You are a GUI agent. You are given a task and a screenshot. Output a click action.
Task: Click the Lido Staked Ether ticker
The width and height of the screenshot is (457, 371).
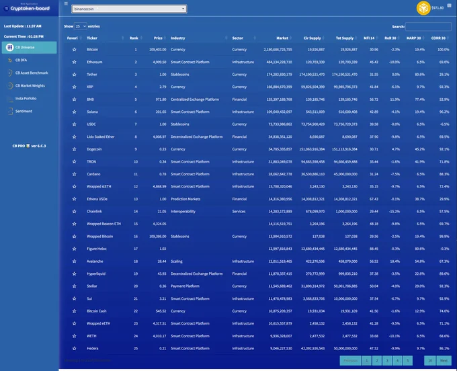101,136
